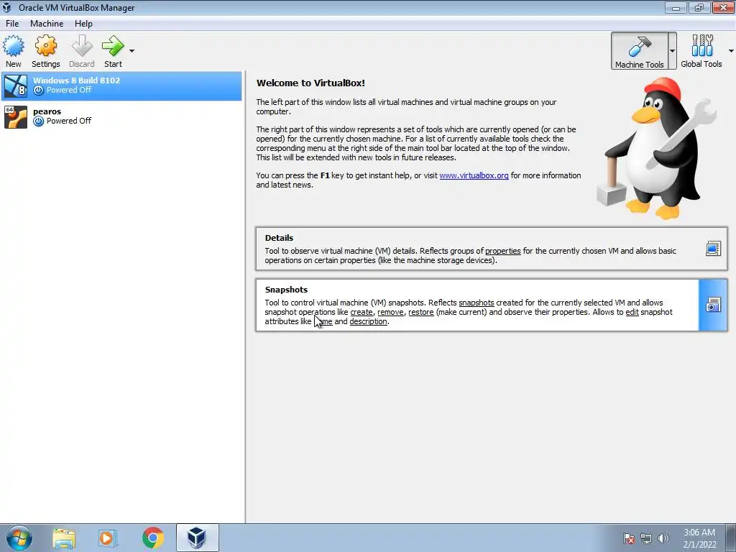Open the Global Tools dropdown arrow
Screen dimensions: 736x552
731,51
